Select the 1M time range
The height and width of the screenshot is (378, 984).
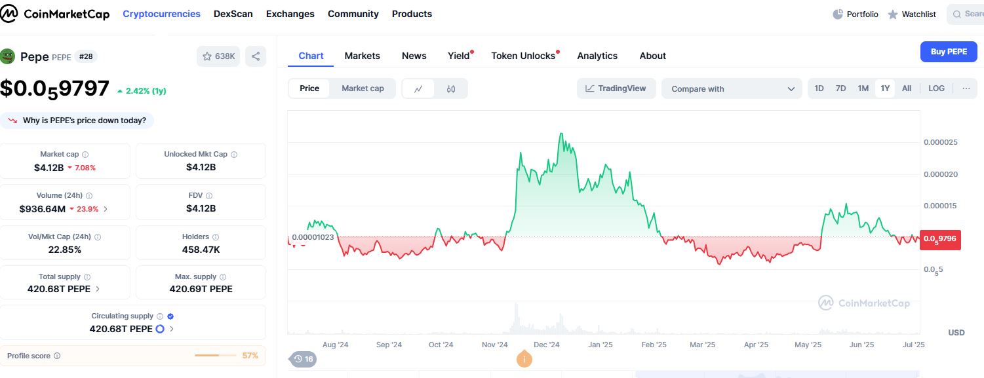pyautogui.click(x=863, y=88)
